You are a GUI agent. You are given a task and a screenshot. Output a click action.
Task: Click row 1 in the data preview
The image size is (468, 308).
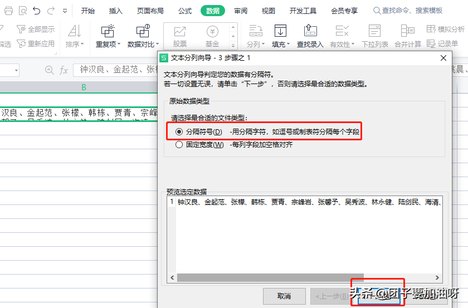click(304, 202)
